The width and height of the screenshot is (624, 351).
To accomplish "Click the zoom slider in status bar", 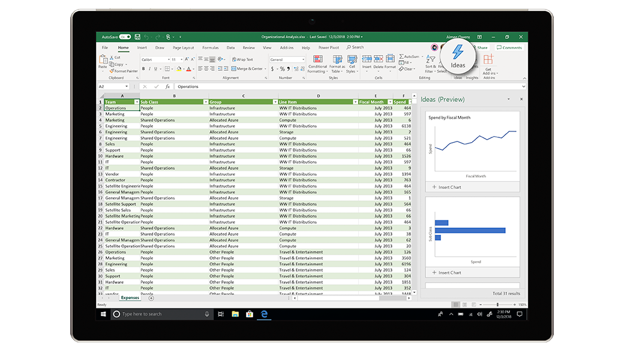I will coord(498,305).
